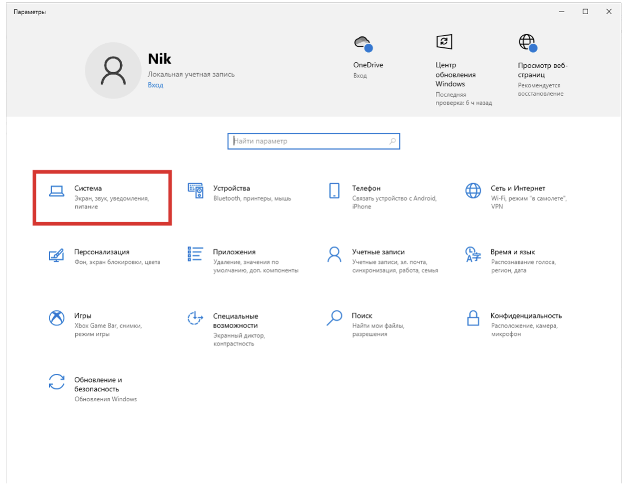The width and height of the screenshot is (624, 495).
Task: Click the text "Удаление, значения по умолчанию, доп. компоненты"
Action: [256, 266]
